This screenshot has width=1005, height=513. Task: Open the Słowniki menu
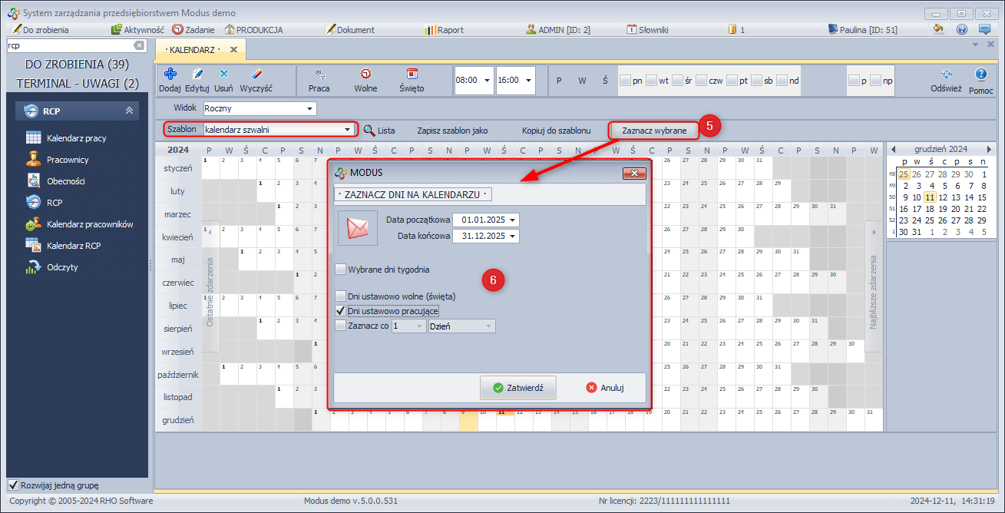648,30
